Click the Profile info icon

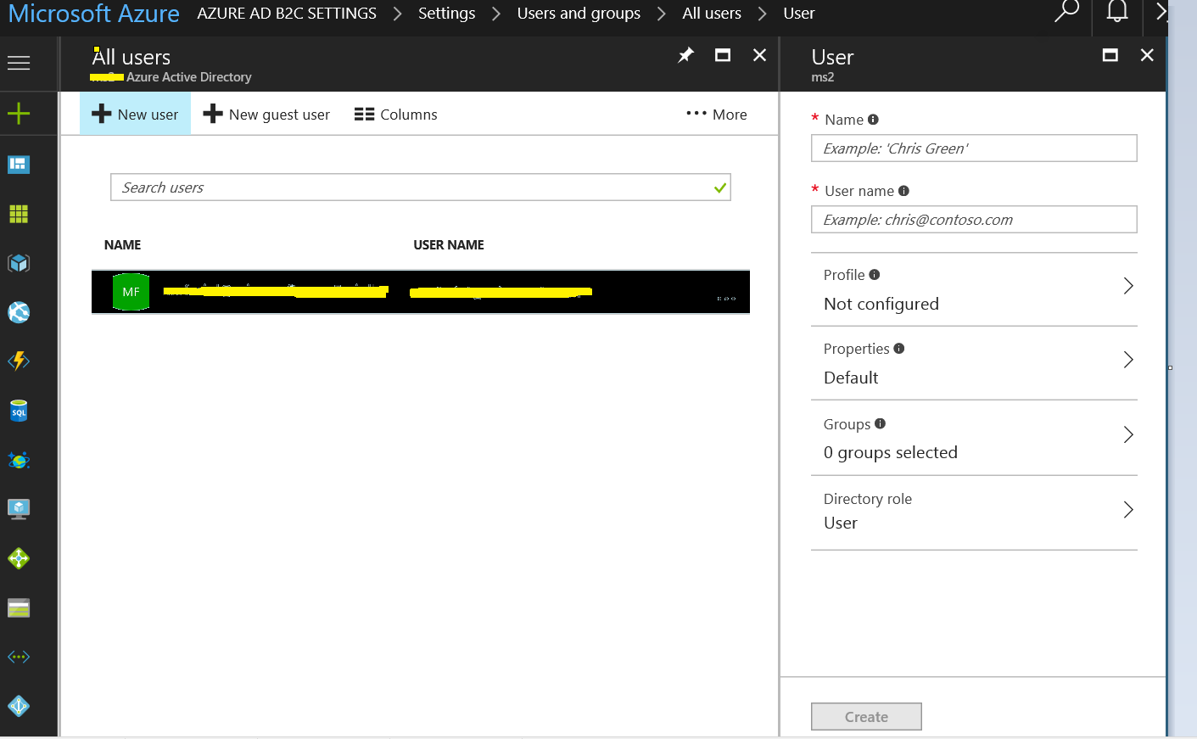875,275
